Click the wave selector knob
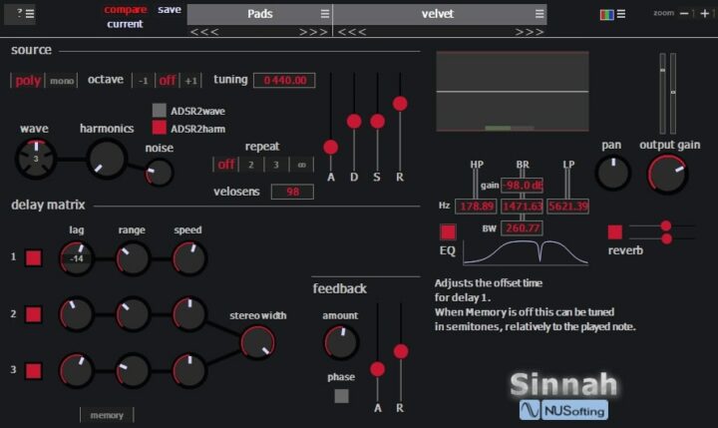This screenshot has height=428, width=718. click(36, 158)
